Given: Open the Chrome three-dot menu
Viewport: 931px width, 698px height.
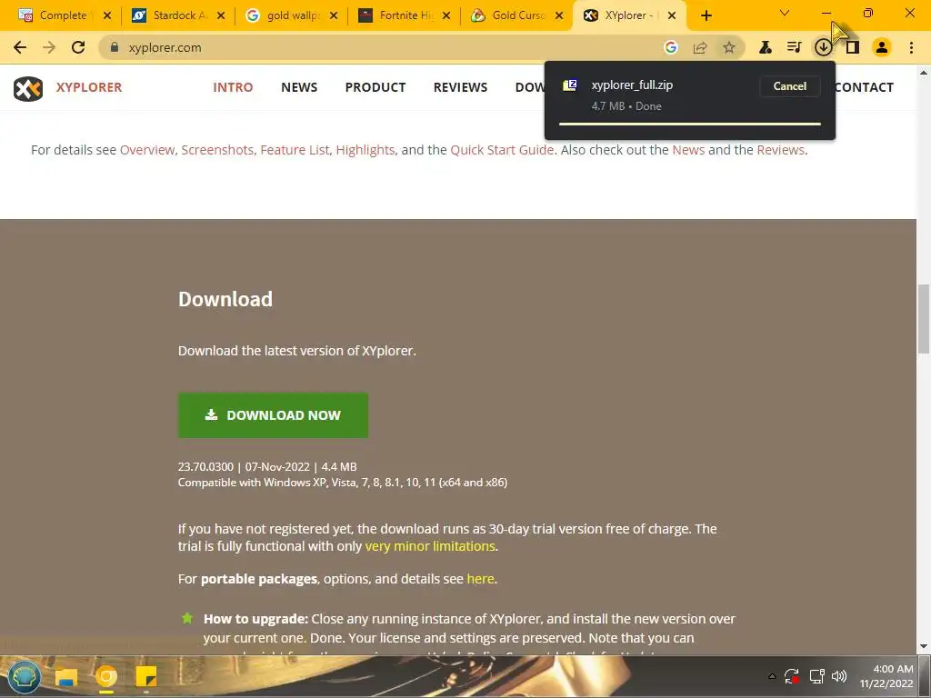Looking at the screenshot, I should click(x=911, y=47).
